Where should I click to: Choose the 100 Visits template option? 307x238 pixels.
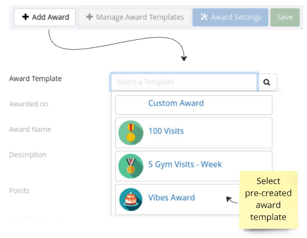(194, 133)
